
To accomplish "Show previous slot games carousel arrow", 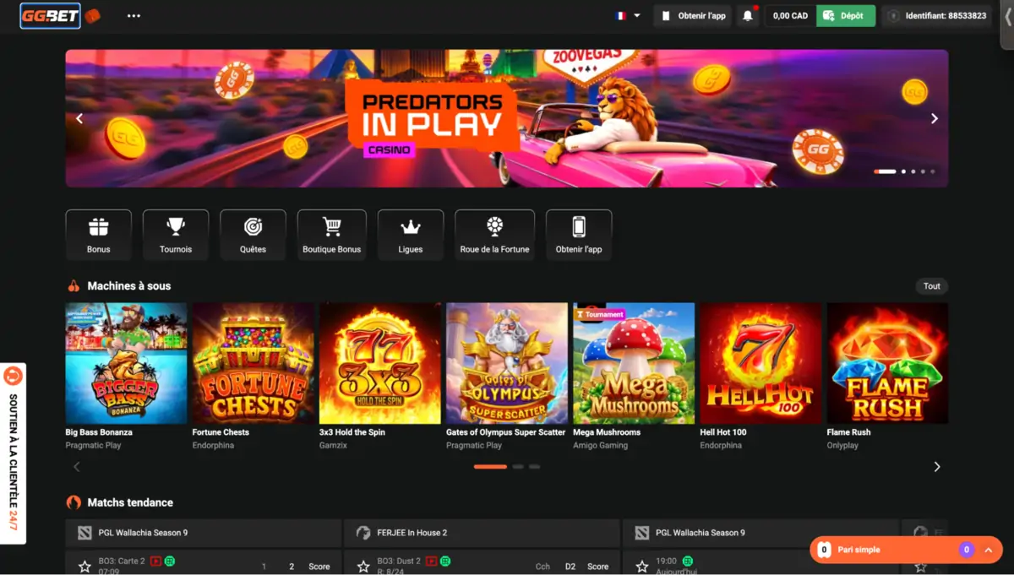I will click(77, 466).
